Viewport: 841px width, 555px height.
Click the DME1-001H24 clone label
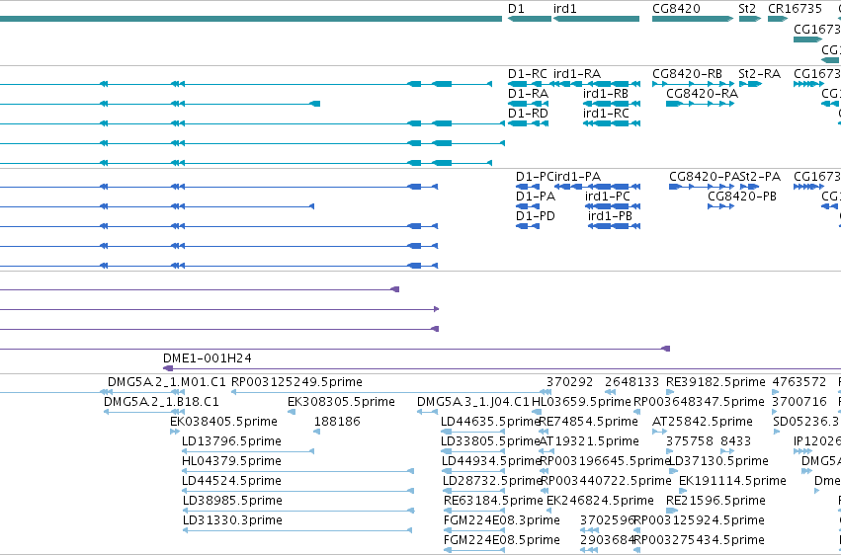coord(208,358)
